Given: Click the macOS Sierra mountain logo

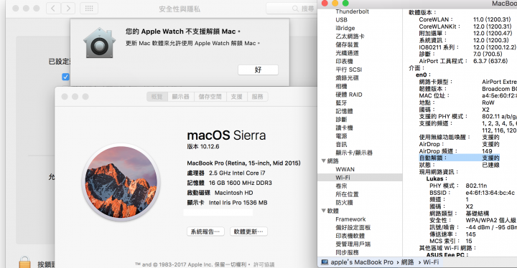Looking at the screenshot, I should click(x=121, y=182).
